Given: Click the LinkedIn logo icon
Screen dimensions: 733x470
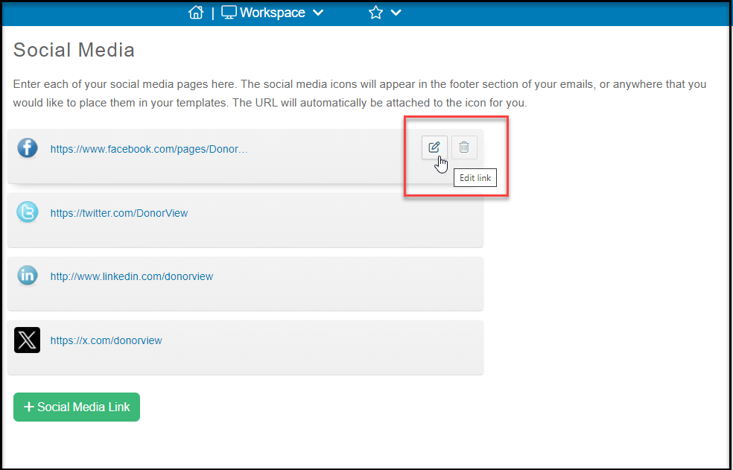Looking at the screenshot, I should (x=27, y=276).
